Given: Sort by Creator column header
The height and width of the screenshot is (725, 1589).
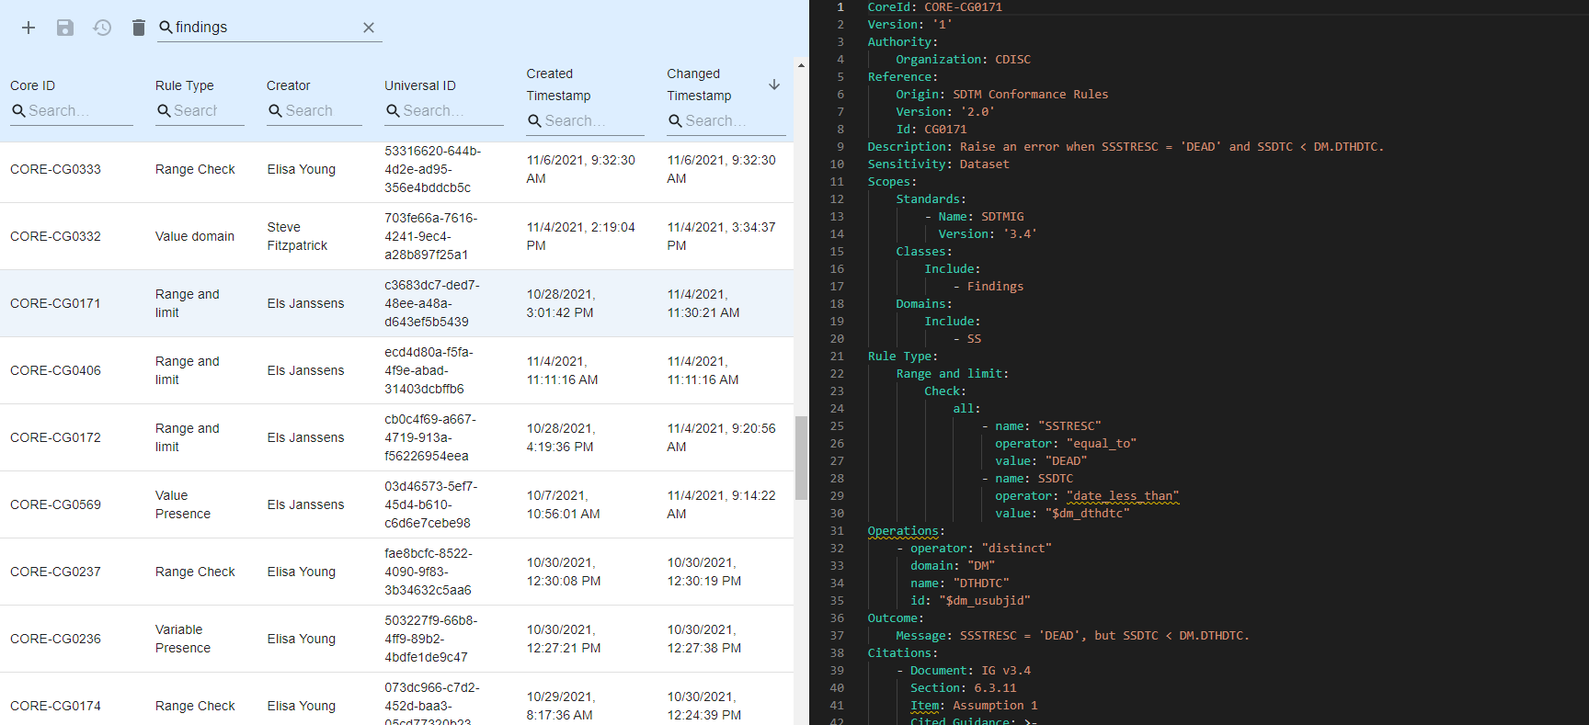Looking at the screenshot, I should tap(289, 85).
